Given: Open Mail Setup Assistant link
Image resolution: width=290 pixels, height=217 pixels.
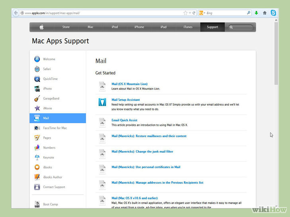Looking at the screenshot, I should tap(125, 100).
